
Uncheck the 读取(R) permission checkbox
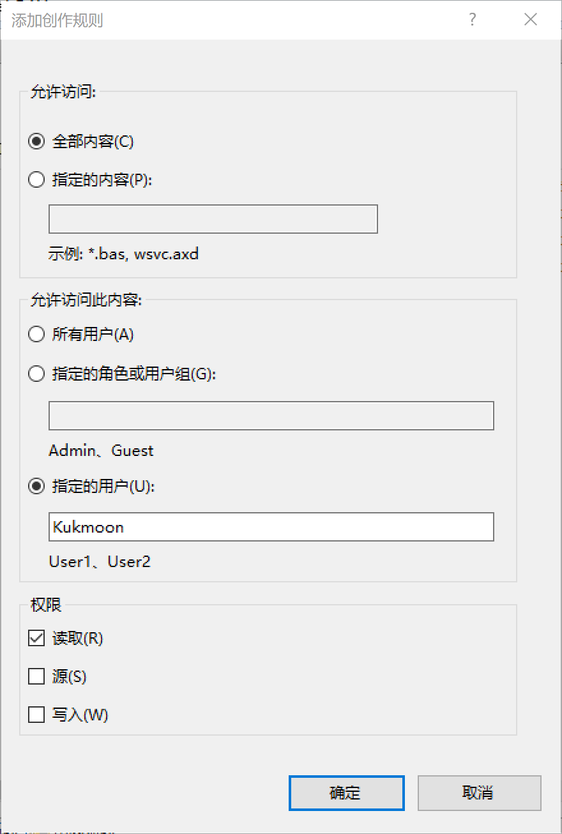click(x=36, y=638)
